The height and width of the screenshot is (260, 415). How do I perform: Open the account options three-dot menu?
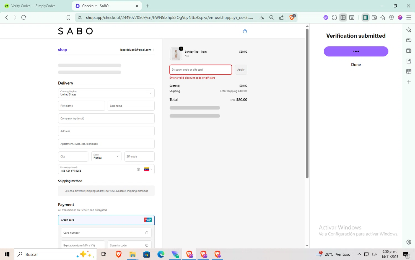(153, 50)
